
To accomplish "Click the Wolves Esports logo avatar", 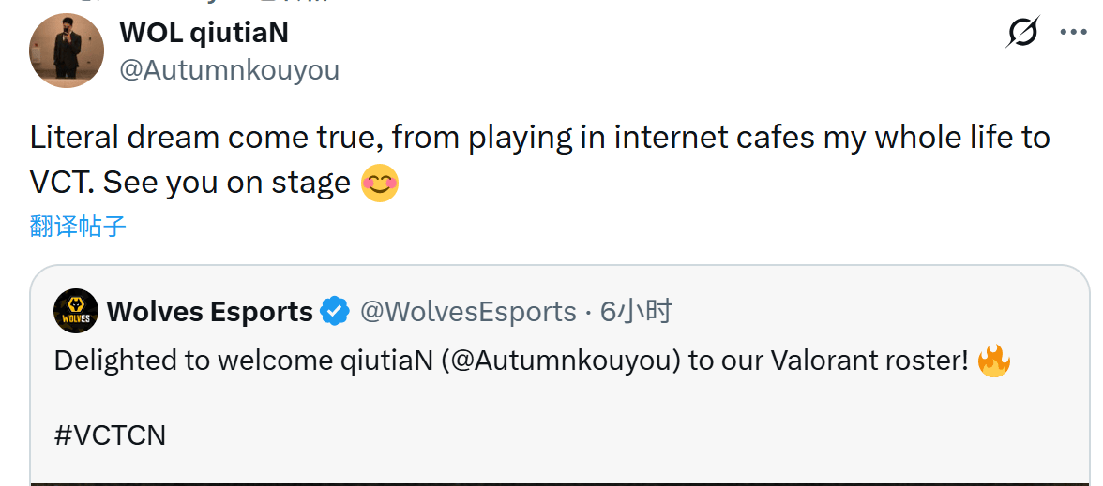I will pyautogui.click(x=76, y=312).
